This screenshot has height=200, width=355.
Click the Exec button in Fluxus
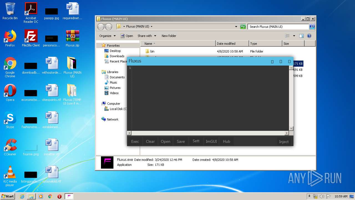(x=135, y=141)
